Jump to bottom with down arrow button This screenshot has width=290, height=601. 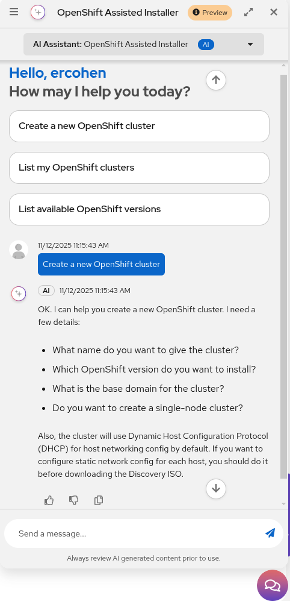tap(216, 489)
